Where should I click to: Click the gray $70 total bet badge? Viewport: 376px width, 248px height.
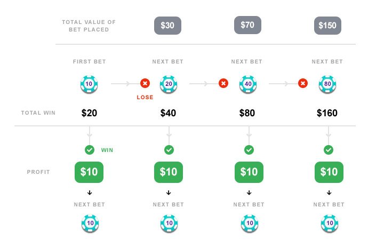247,25
